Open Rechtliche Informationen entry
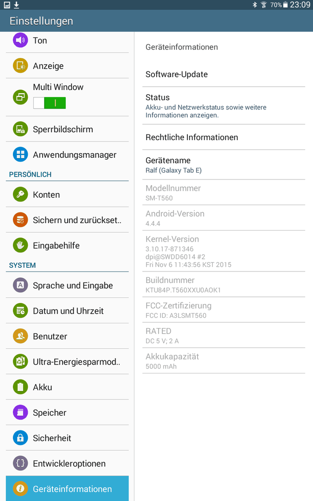The width and height of the screenshot is (313, 501). [224, 137]
